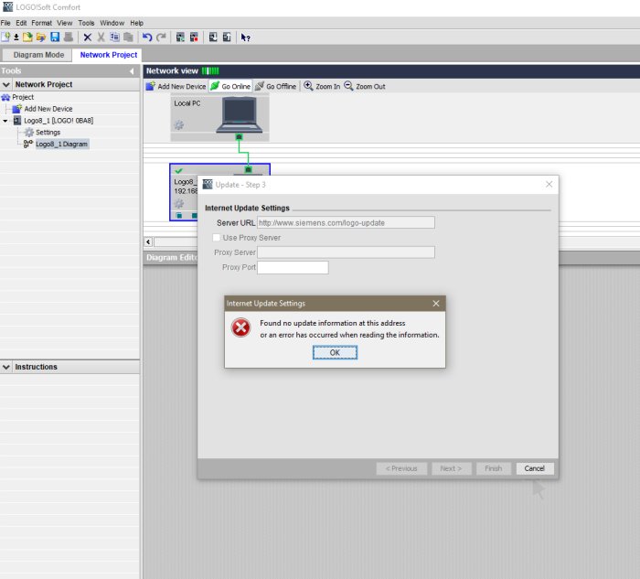Click OK in the error message box
The image size is (640, 579).
point(335,352)
